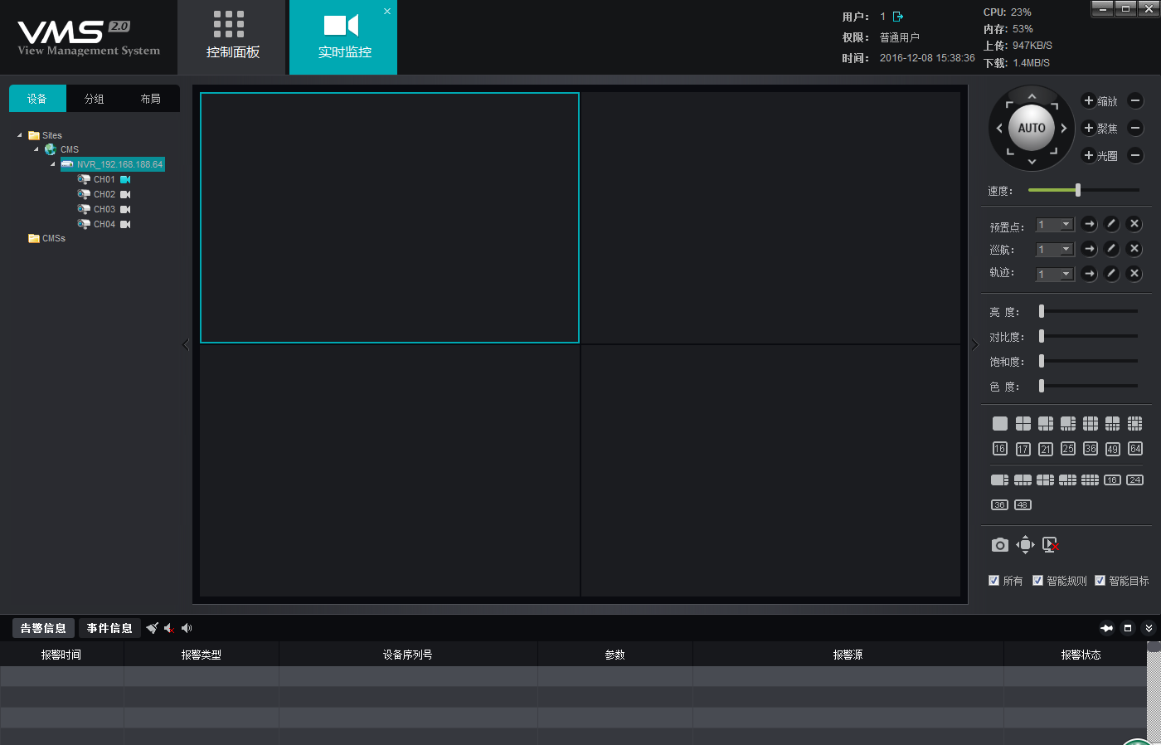This screenshot has height=745, width=1161.
Task: Click the plus button for 缩放 zoom
Action: point(1089,100)
